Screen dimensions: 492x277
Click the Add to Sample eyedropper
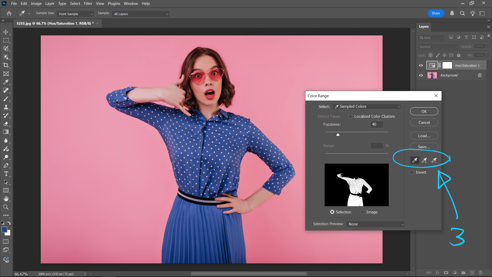tap(424, 160)
